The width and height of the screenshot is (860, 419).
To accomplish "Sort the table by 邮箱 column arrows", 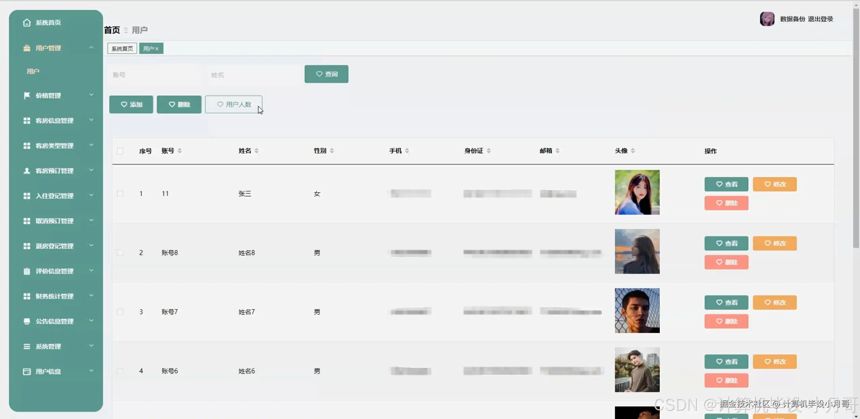I will 558,151.
